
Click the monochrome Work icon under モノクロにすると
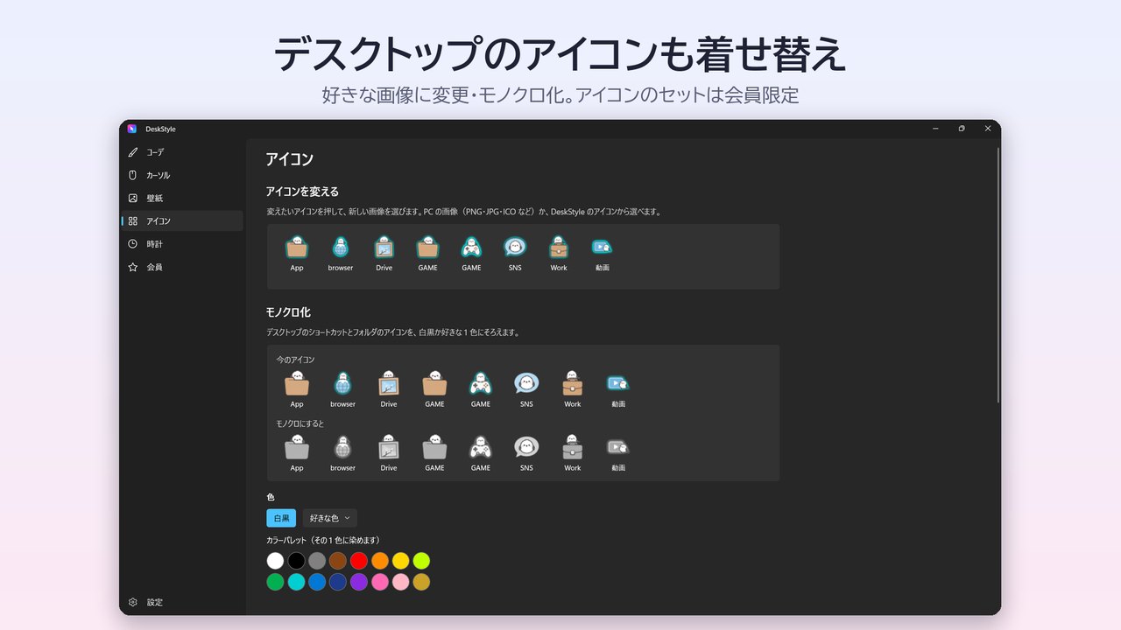[x=573, y=447]
